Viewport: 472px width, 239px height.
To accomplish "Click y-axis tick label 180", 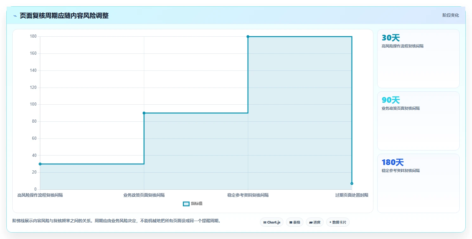I will coord(33,37).
